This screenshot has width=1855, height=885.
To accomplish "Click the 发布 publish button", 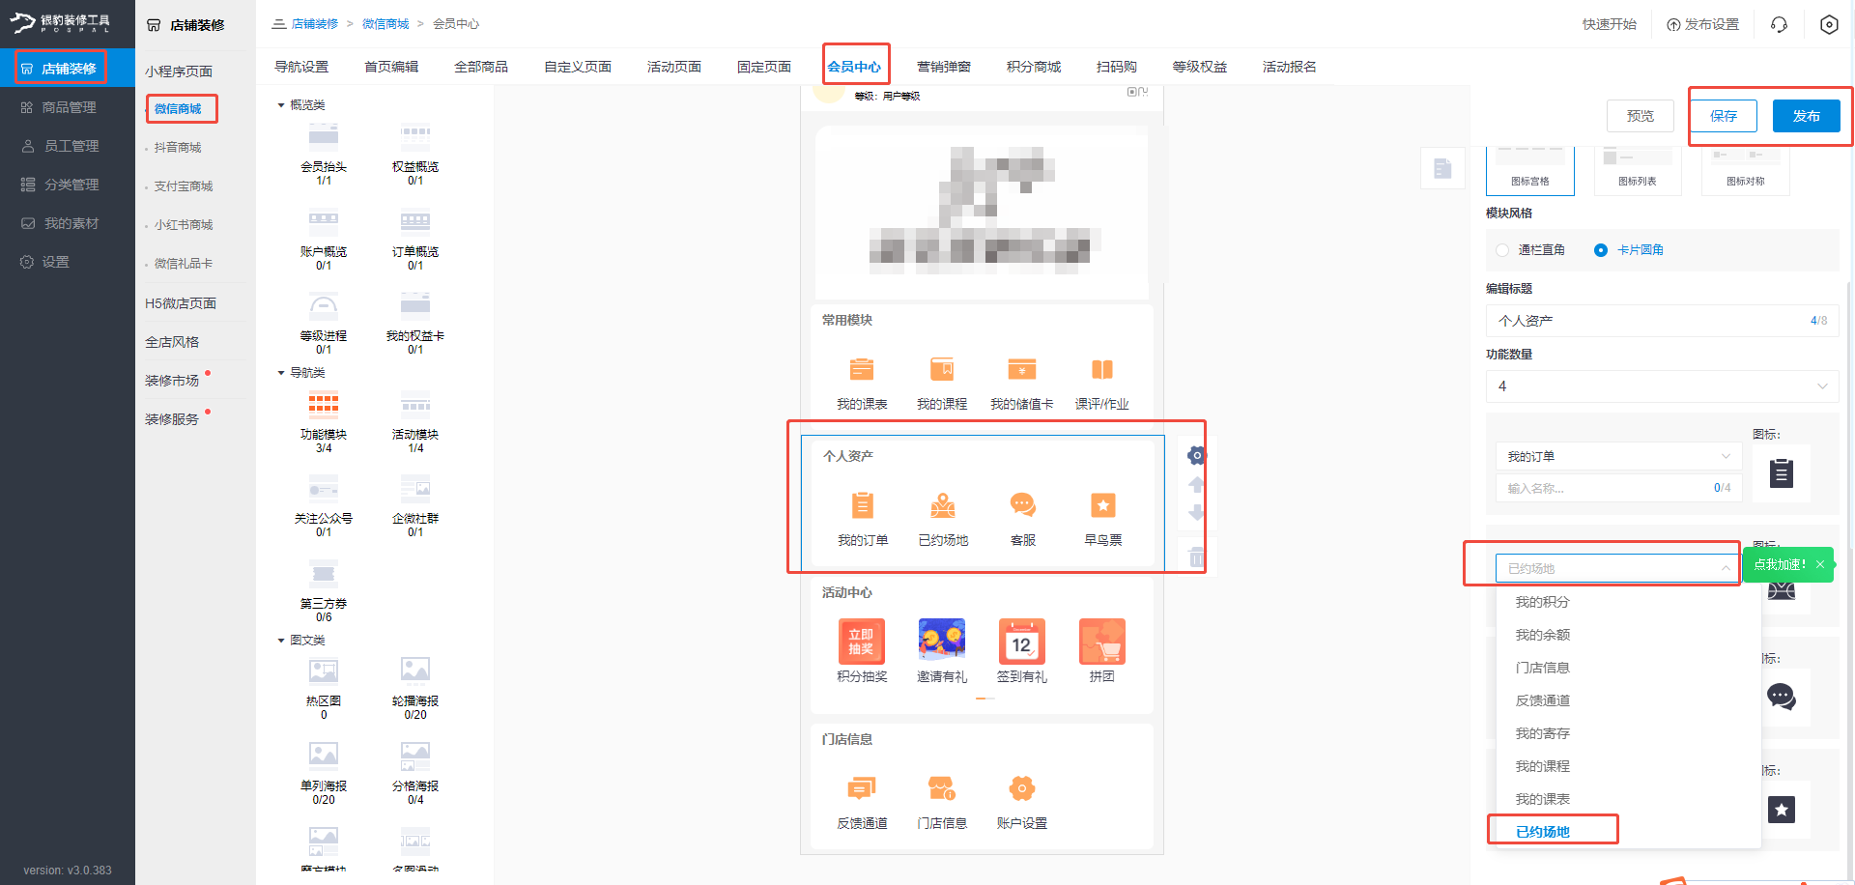I will click(1806, 115).
